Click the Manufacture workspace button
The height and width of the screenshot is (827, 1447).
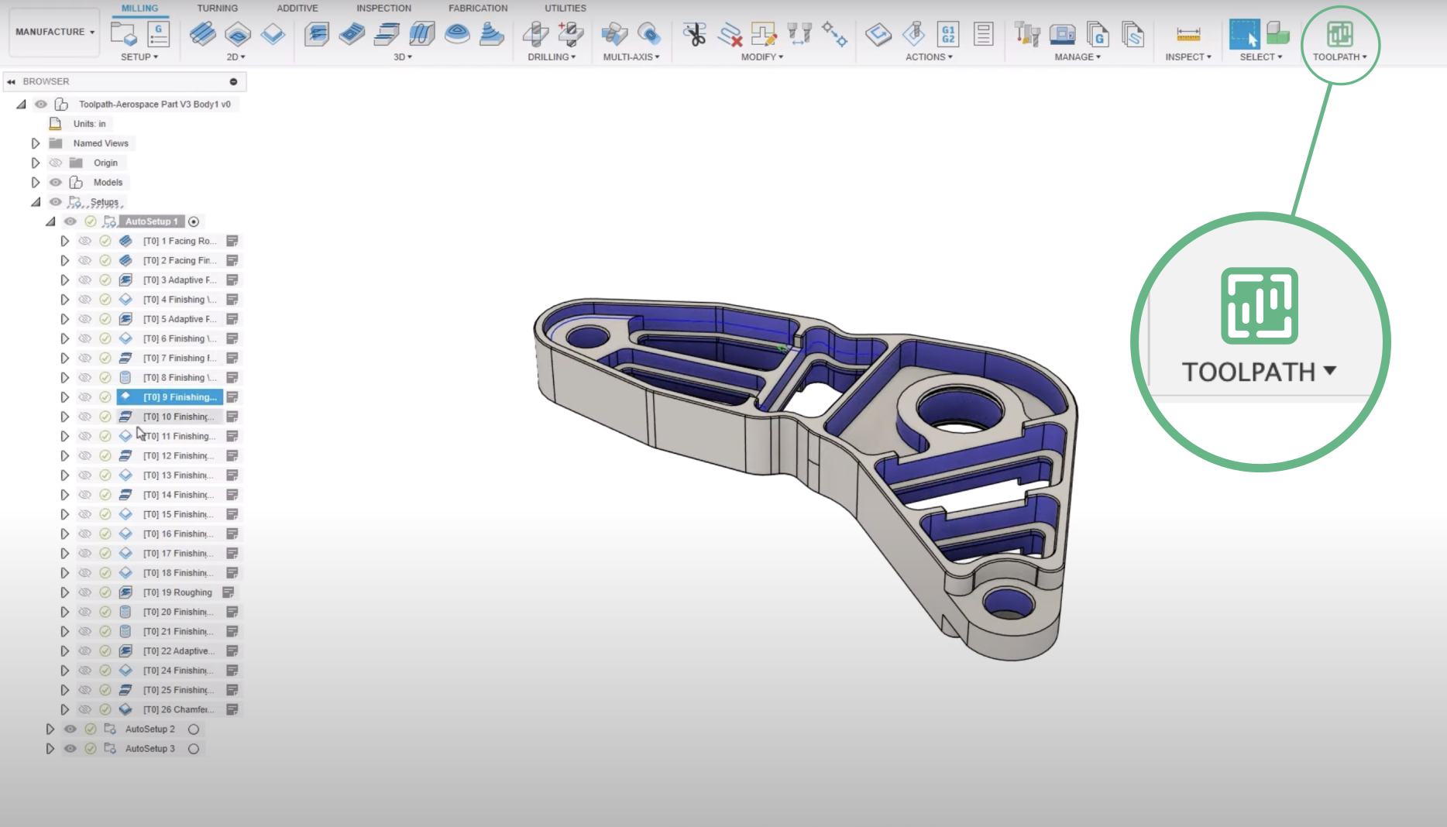[53, 32]
